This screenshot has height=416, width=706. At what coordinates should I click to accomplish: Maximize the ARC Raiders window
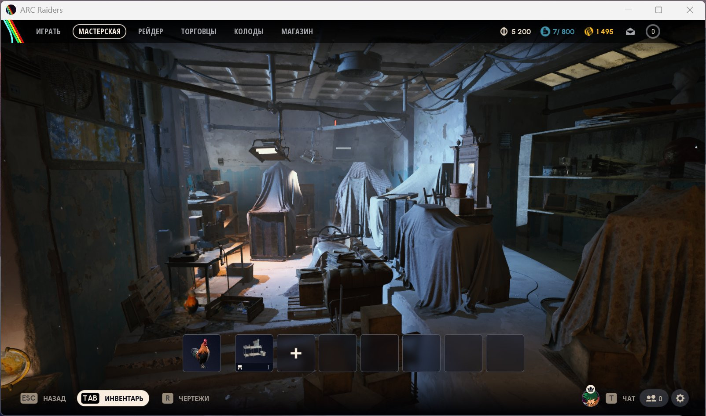click(658, 10)
